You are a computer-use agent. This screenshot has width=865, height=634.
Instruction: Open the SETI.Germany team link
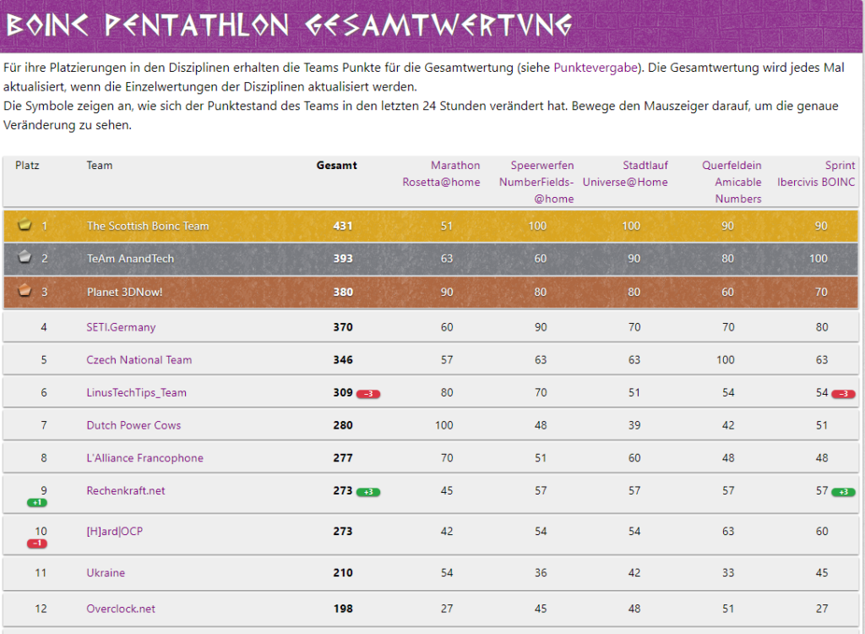tap(121, 327)
